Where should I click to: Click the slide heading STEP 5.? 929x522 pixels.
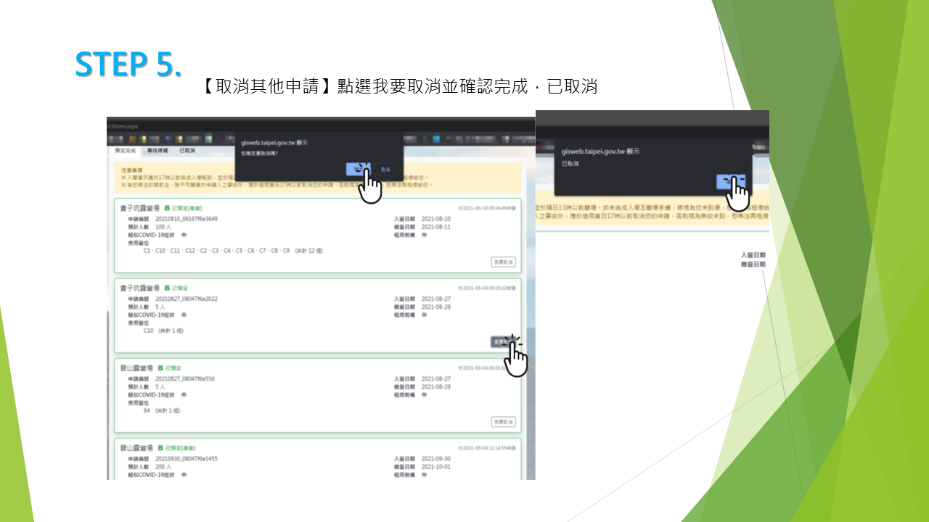click(x=128, y=64)
